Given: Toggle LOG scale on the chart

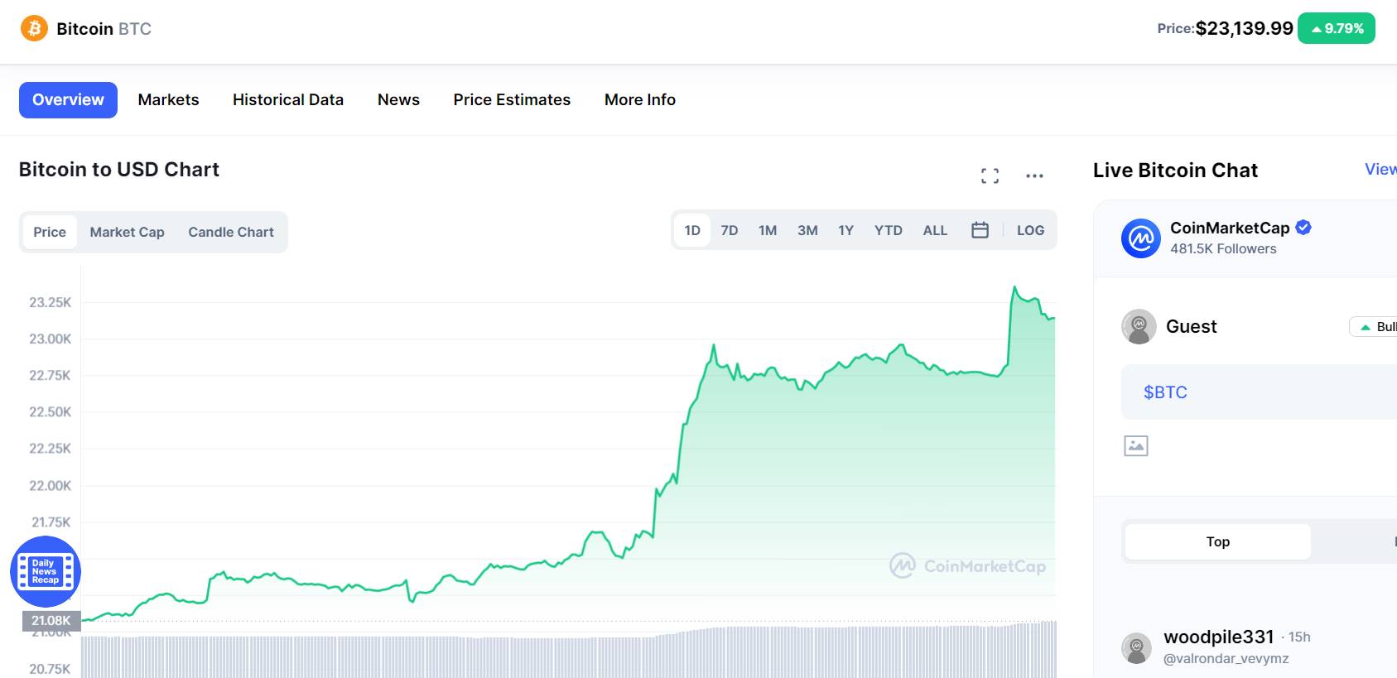Looking at the screenshot, I should pyautogui.click(x=1030, y=230).
